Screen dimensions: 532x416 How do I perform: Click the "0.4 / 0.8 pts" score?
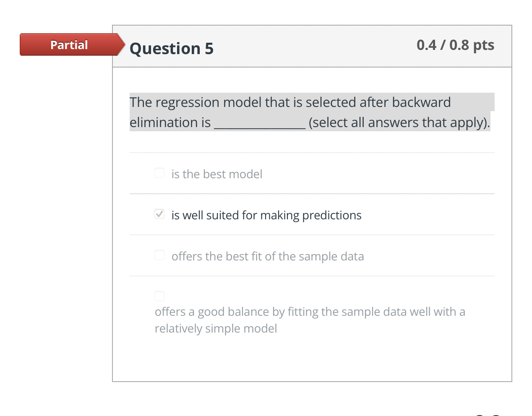coord(455,45)
